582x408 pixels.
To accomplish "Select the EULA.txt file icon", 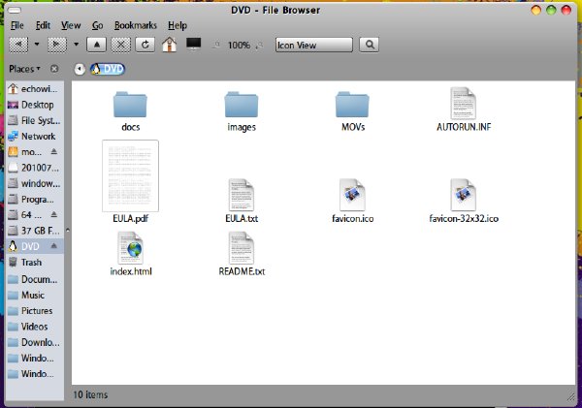I will tap(242, 195).
